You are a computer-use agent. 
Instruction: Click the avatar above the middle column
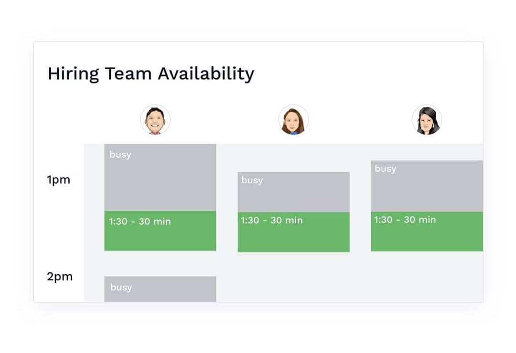pos(294,120)
